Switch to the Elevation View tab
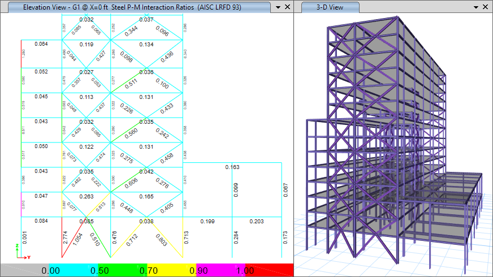 point(136,7)
